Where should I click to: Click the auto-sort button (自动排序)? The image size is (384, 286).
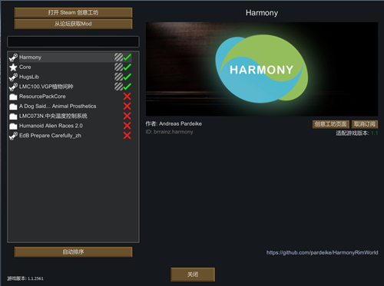[73, 252]
